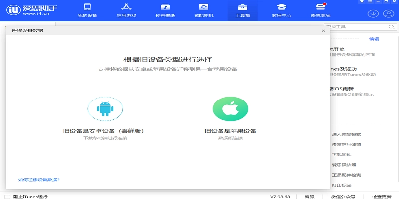399x199 pixels.
Task: Open the 我的设备 tab
Action: tap(87, 10)
